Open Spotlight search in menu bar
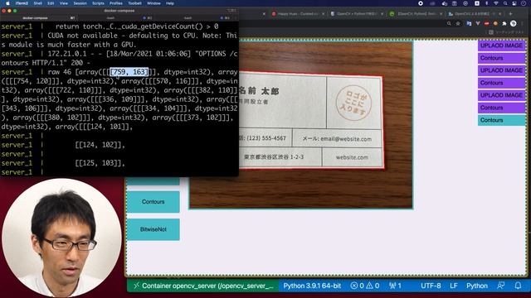 pyautogui.click(x=505, y=3)
